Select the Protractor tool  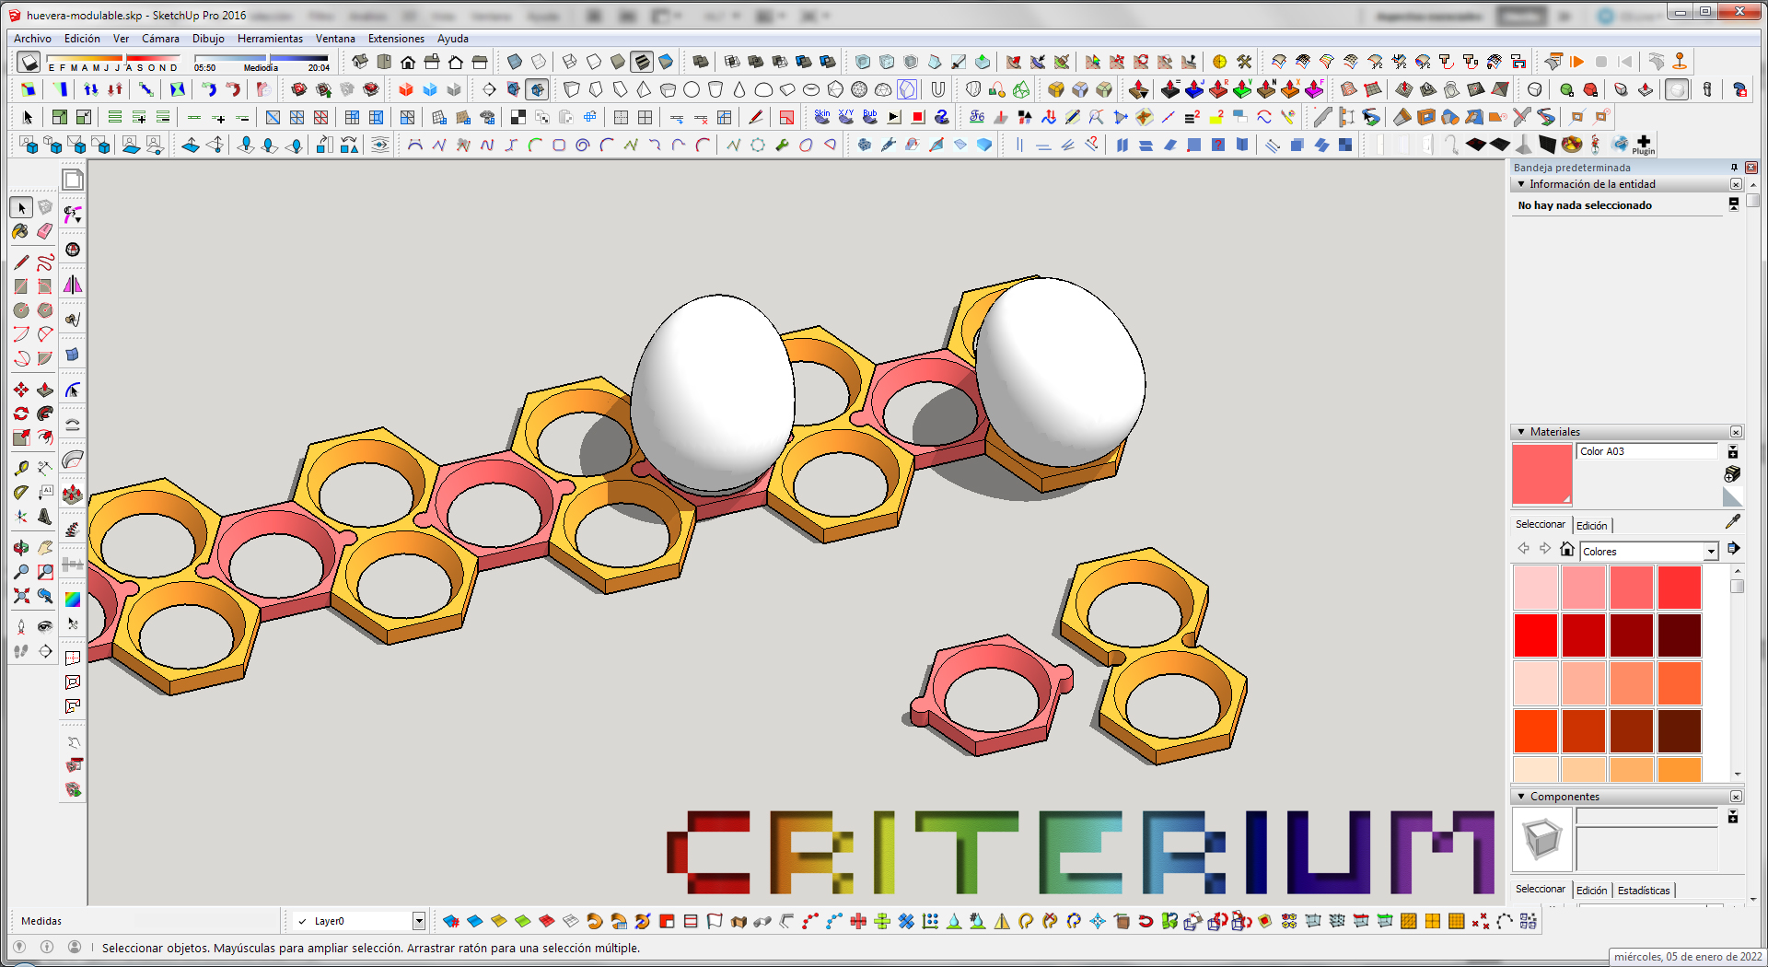click(21, 493)
